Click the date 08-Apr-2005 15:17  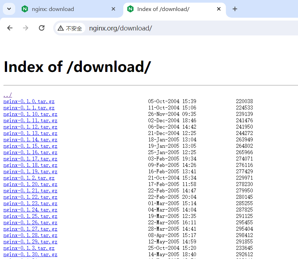(172, 235)
